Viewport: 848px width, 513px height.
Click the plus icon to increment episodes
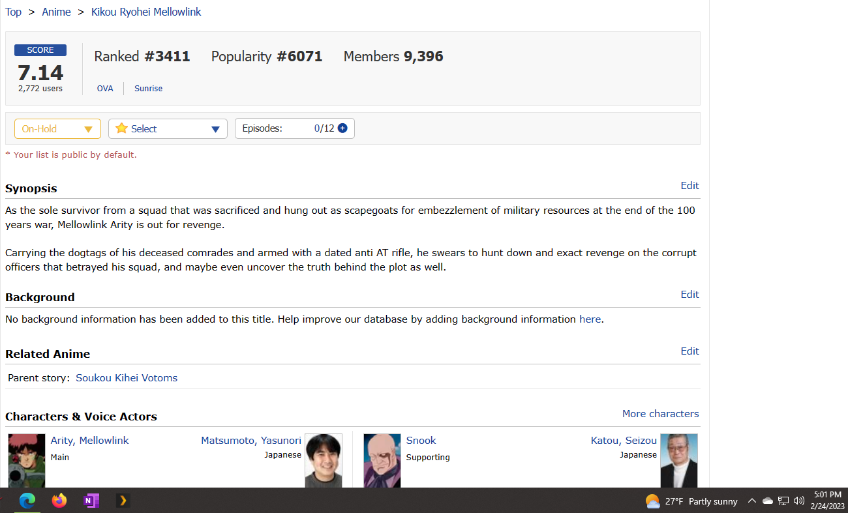342,128
